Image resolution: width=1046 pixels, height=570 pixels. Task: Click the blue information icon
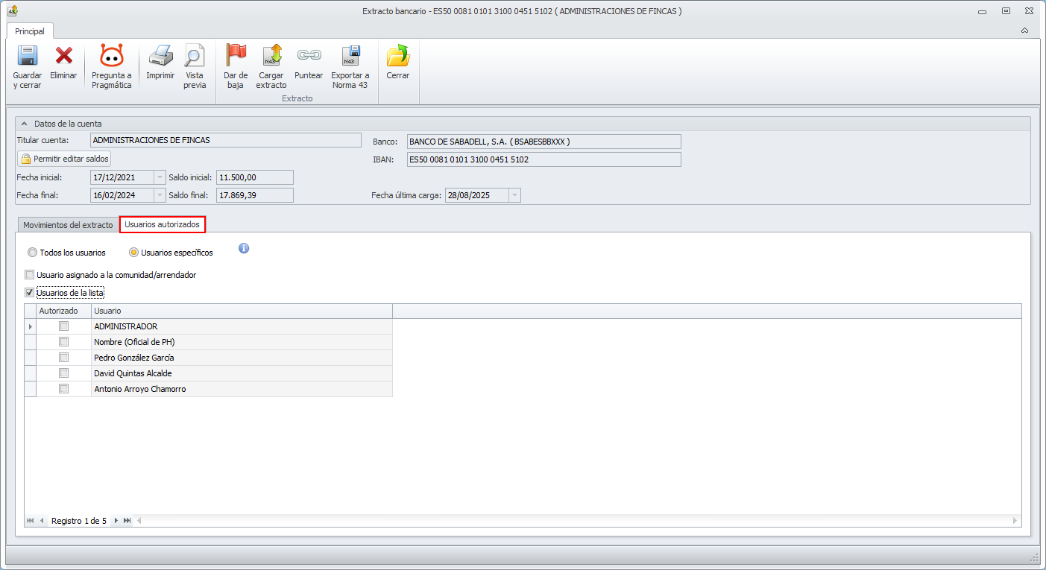[x=244, y=248]
